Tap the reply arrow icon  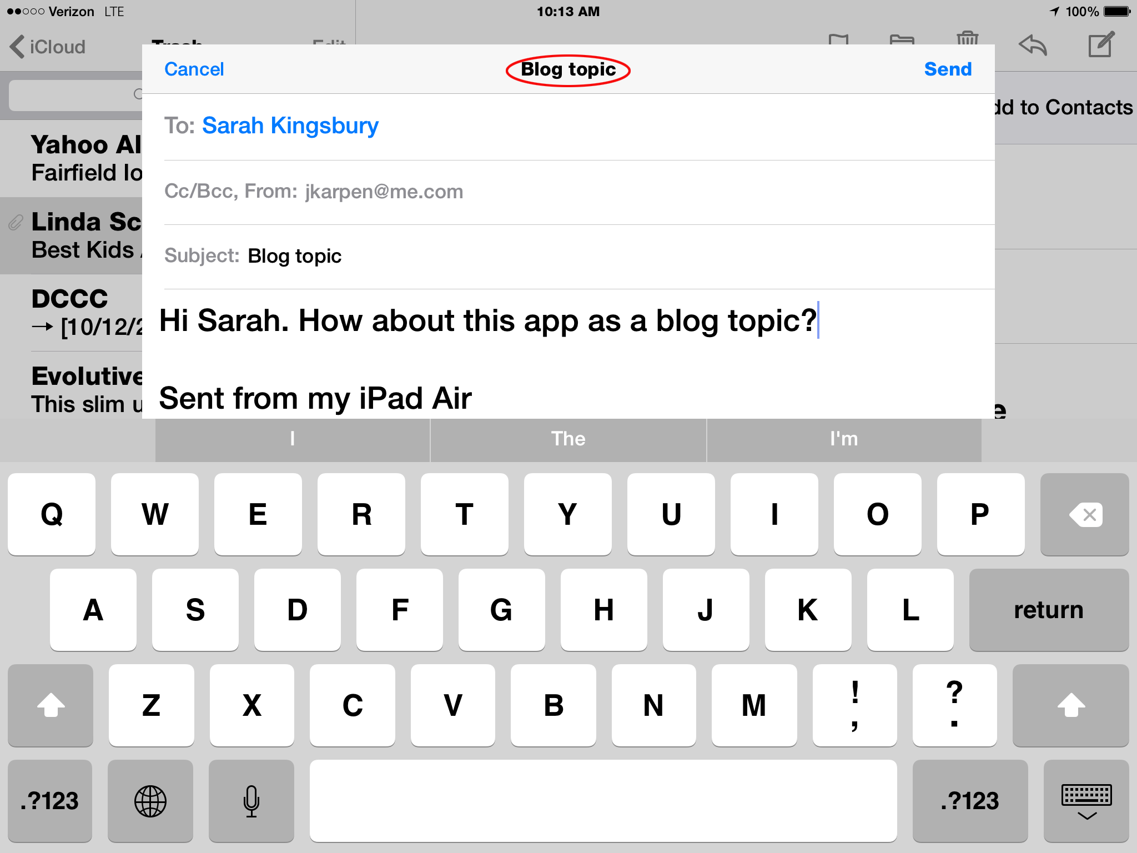[x=1033, y=46]
